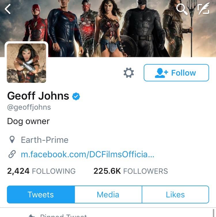Viewport: 216px width, 217px height.
Task: Open the m.facebook.com/DCFilmsOfficial link
Action: pos(88,154)
